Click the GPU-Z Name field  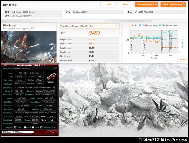[x=29, y=73]
